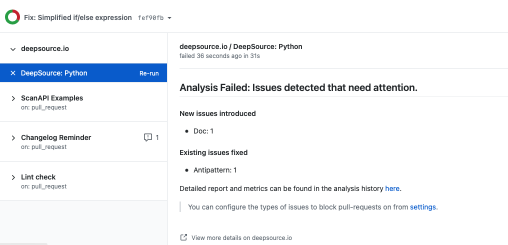Click 'on: pull_request' under ScanAPI Examples
The height and width of the screenshot is (245, 508).
coord(43,107)
